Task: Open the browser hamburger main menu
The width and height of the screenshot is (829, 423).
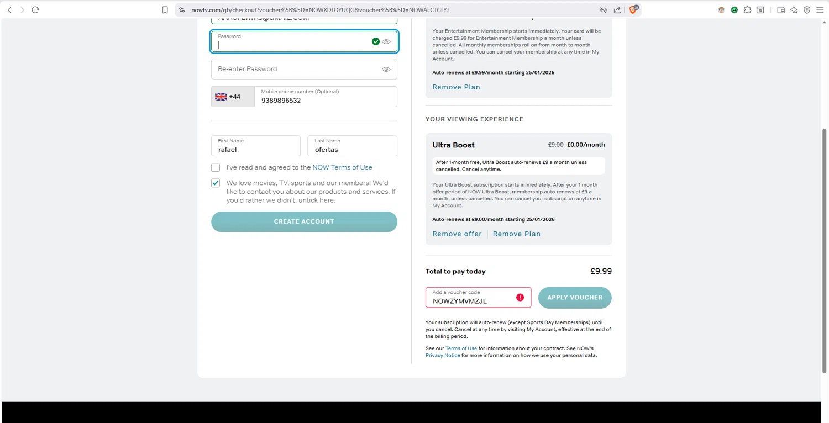Action: pyautogui.click(x=820, y=10)
